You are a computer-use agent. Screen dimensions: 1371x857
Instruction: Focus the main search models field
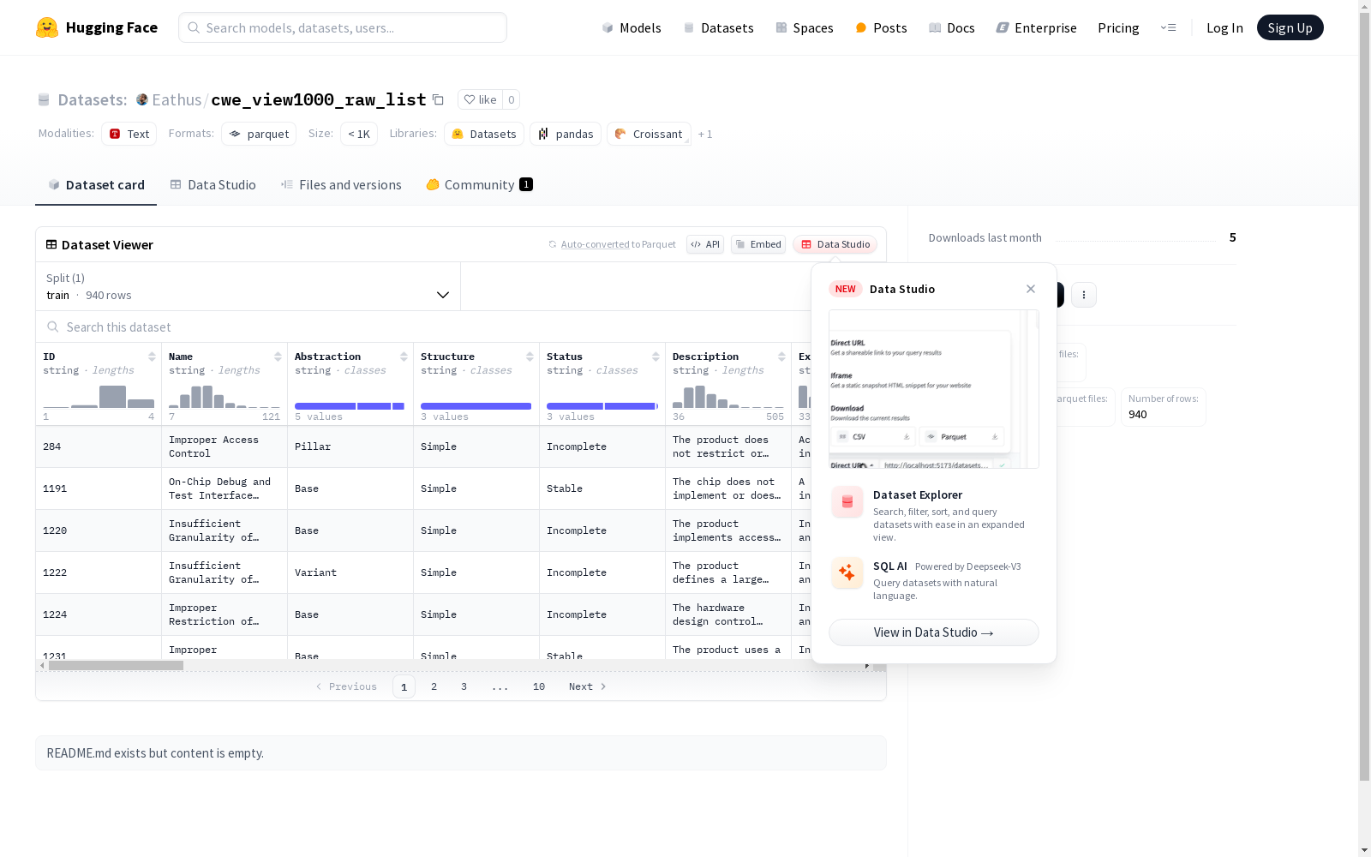tap(343, 27)
